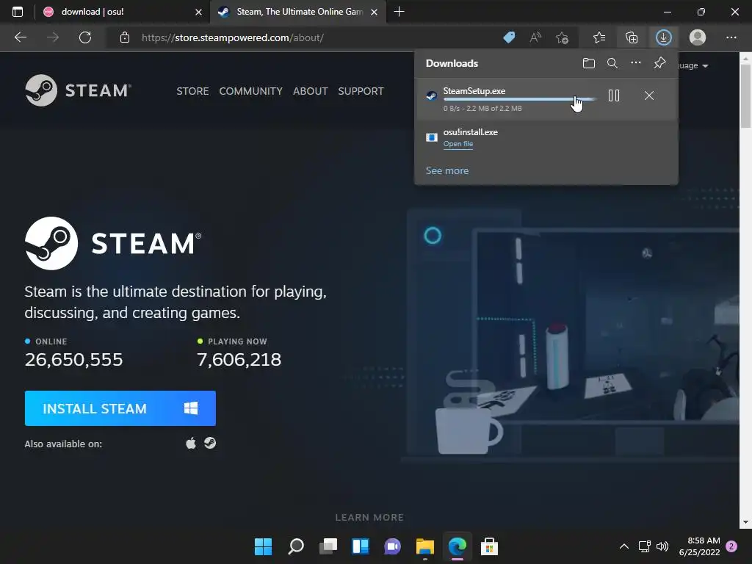Open file link for osu!install.exe

point(458,144)
